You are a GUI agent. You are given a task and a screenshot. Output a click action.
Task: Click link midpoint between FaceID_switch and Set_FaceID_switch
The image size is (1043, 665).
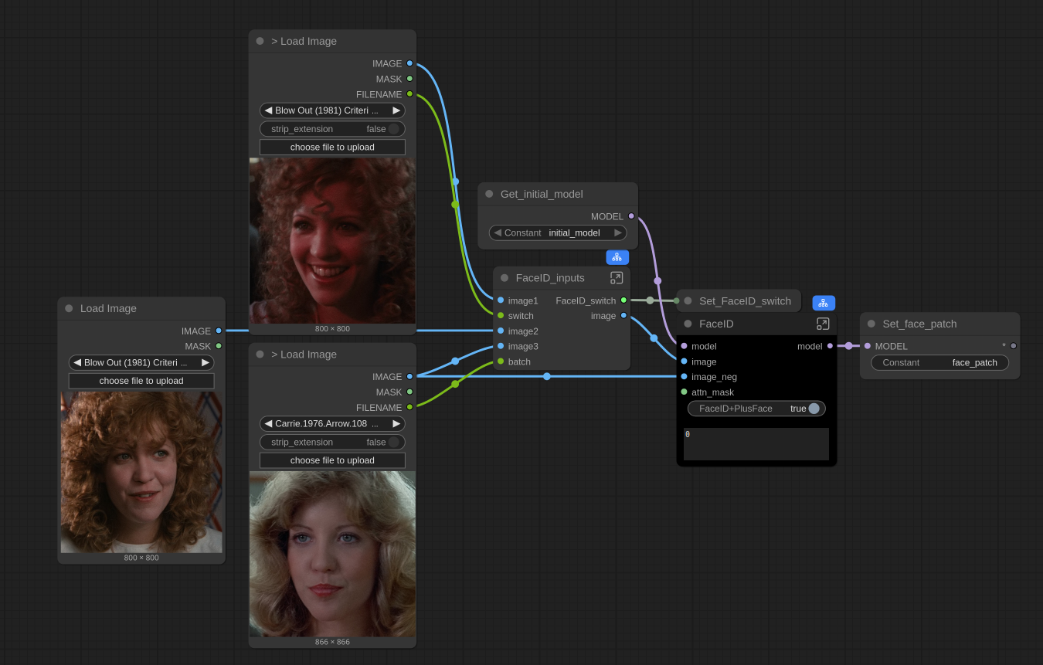coord(650,300)
